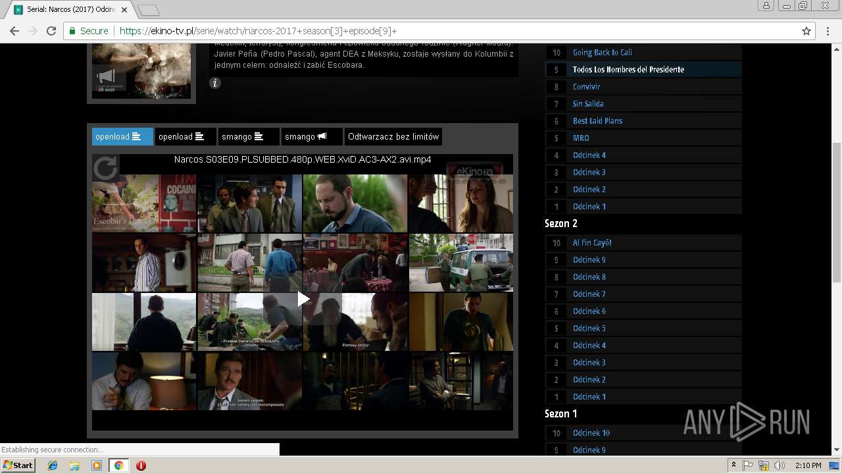The height and width of the screenshot is (474, 842).
Task: Open Windows Start menu
Action: coord(18,465)
